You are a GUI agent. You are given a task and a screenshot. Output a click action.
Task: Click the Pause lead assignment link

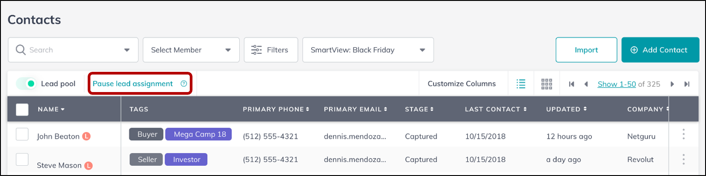click(133, 84)
